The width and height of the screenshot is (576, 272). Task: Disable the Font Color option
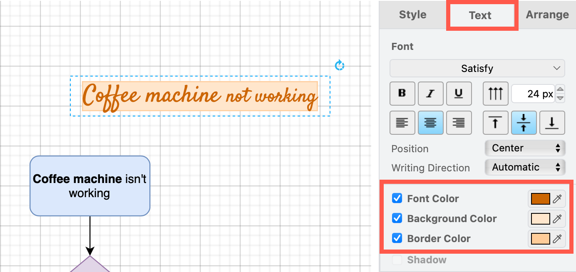click(397, 198)
